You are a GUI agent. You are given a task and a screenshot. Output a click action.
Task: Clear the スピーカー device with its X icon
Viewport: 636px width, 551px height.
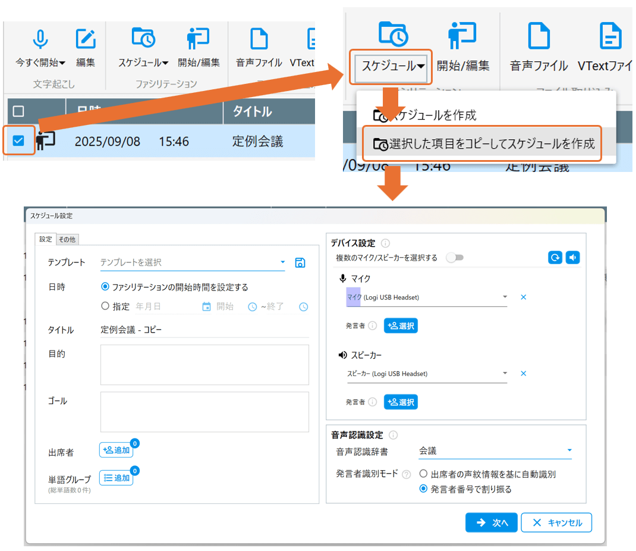click(524, 374)
